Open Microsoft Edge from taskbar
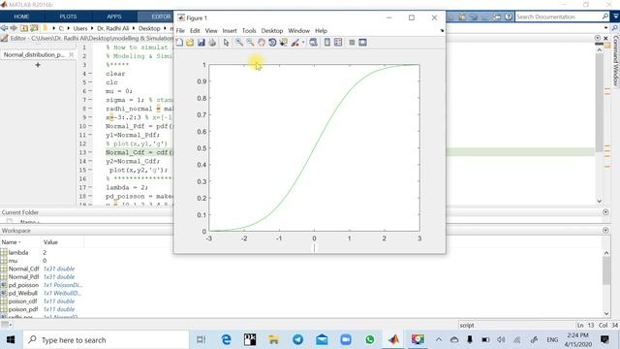Image resolution: width=620 pixels, height=349 pixels. point(226,340)
